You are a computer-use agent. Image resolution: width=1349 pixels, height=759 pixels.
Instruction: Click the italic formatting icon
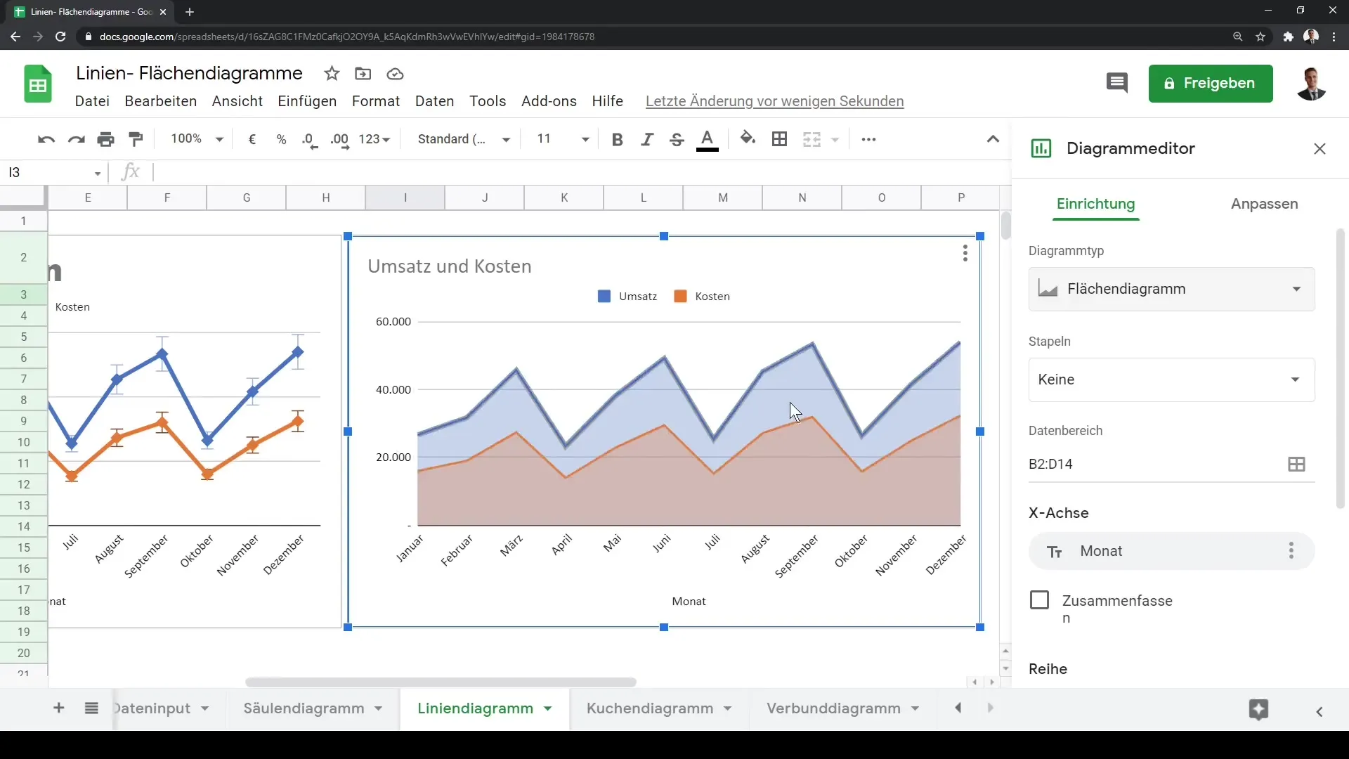pyautogui.click(x=646, y=139)
